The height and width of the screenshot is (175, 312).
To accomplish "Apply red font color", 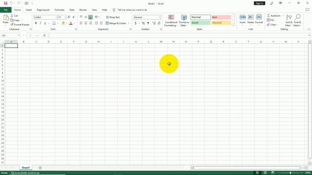I will click(71, 23).
